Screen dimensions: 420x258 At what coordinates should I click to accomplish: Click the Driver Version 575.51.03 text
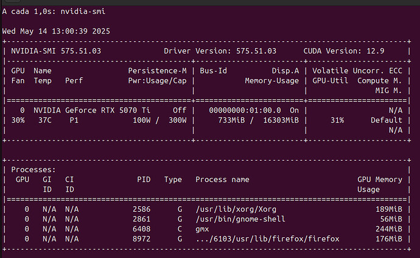pos(220,51)
